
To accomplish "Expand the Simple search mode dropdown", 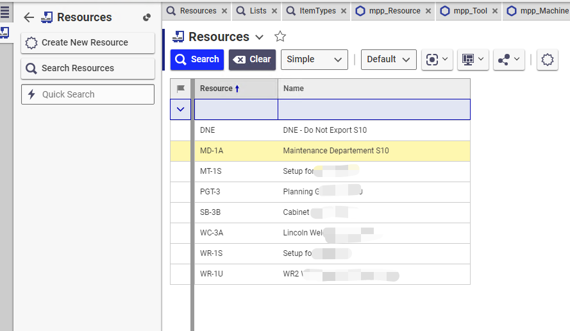I will [x=314, y=60].
